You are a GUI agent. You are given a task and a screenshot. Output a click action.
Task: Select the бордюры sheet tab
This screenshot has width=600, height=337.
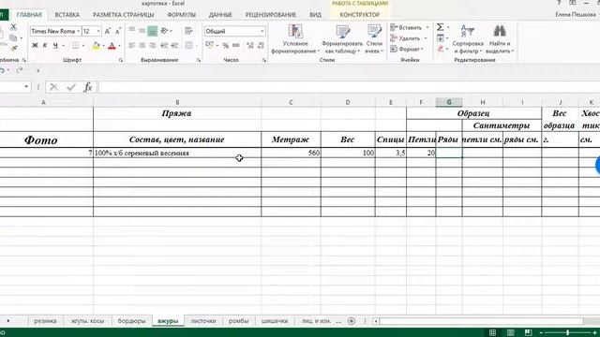pos(131,321)
